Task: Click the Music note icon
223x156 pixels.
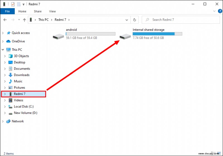Action: (10, 81)
